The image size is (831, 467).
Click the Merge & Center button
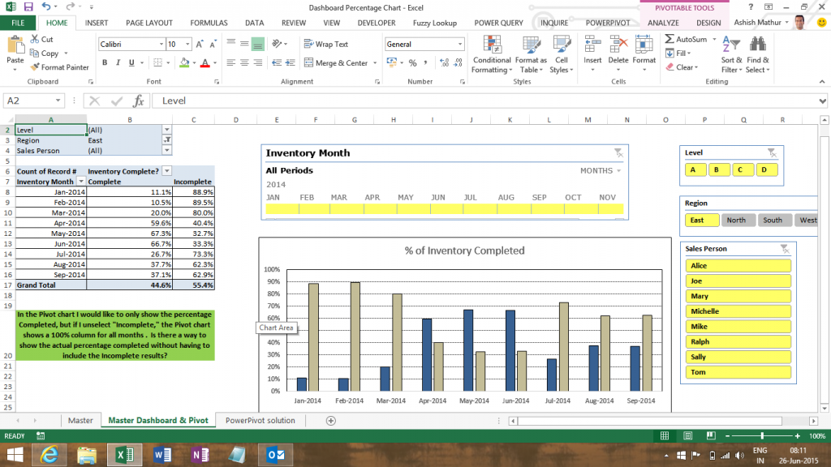337,63
